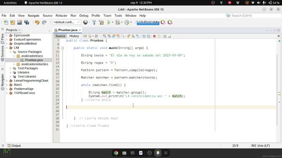Screen dimensions: 282x158
Task: Run the project with green play icon
Action: (109, 22)
